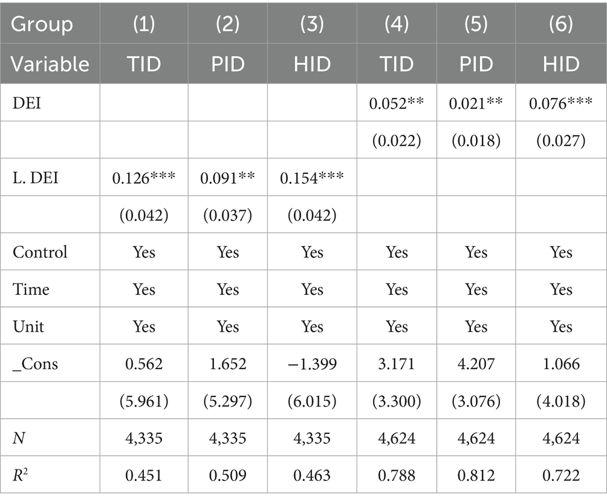Click the HID label under column (6)
This screenshot has height=504, width=607.
tap(561, 63)
